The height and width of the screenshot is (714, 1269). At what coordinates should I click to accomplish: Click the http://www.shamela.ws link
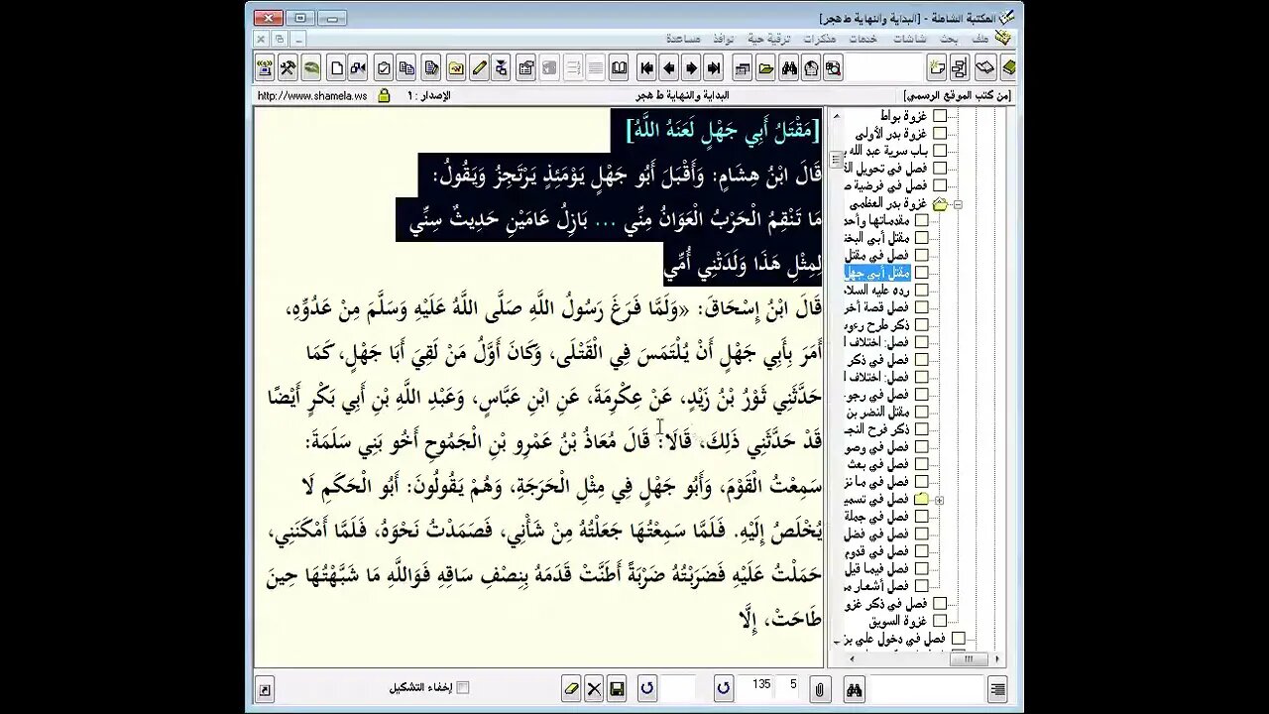tap(312, 96)
